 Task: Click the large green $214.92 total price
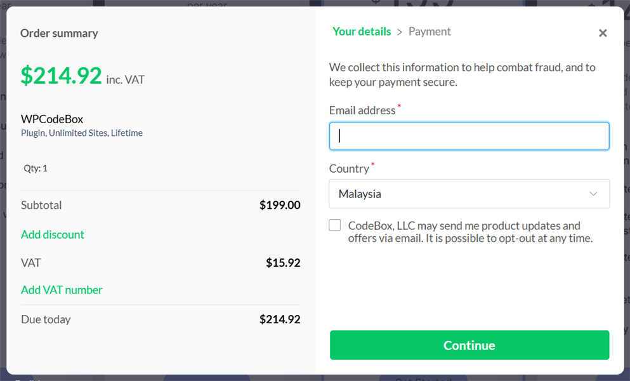click(61, 76)
